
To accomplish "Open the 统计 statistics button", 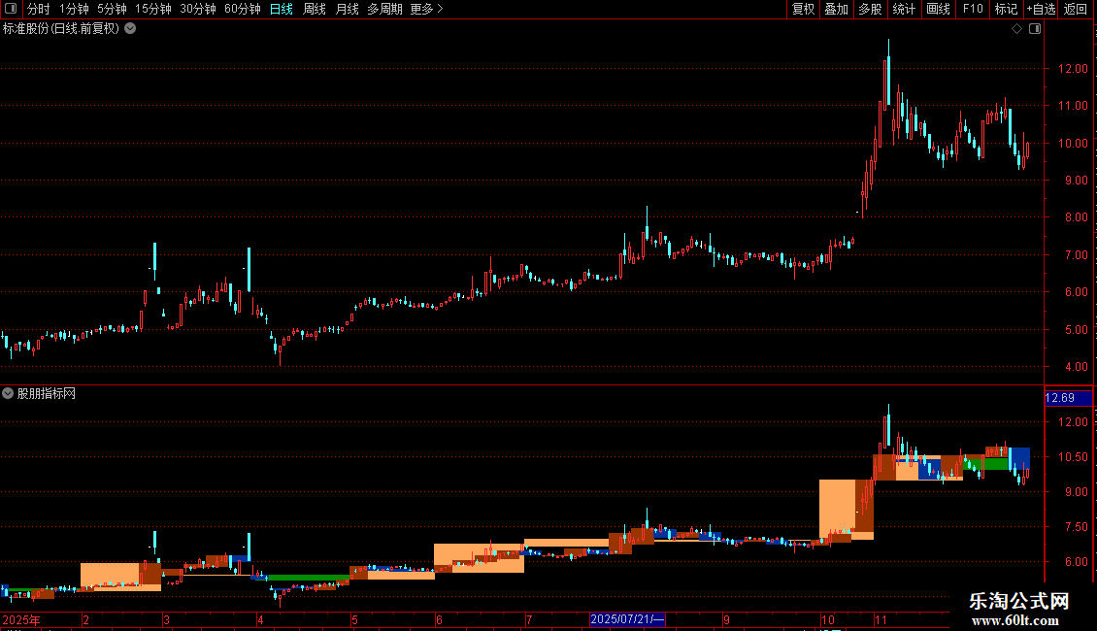I will click(904, 9).
